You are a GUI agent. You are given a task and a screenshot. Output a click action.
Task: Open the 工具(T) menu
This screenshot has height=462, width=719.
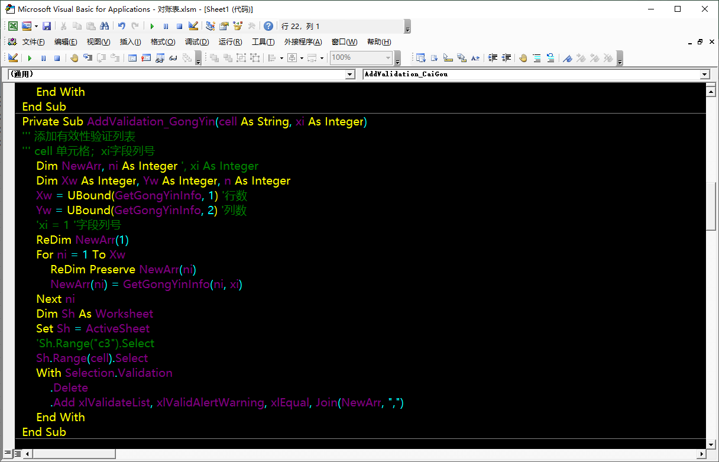coord(263,42)
